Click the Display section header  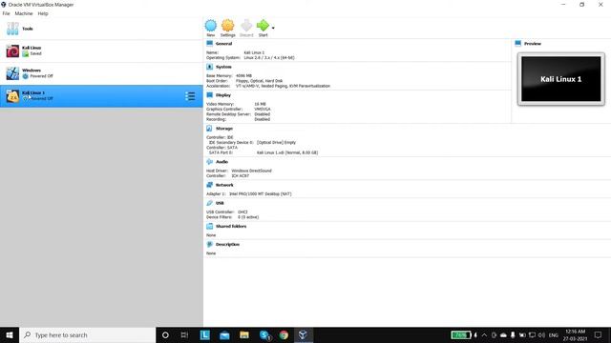click(223, 95)
